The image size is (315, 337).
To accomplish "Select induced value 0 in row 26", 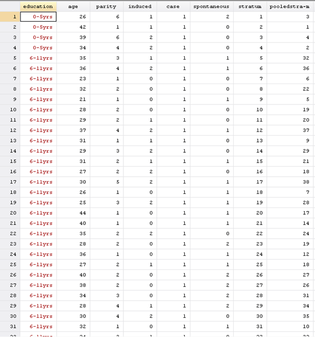I will pyautogui.click(x=140, y=274).
